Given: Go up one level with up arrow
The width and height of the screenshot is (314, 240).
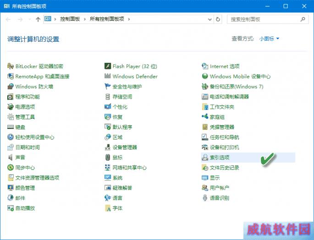Looking at the screenshot, I should click(x=38, y=19).
